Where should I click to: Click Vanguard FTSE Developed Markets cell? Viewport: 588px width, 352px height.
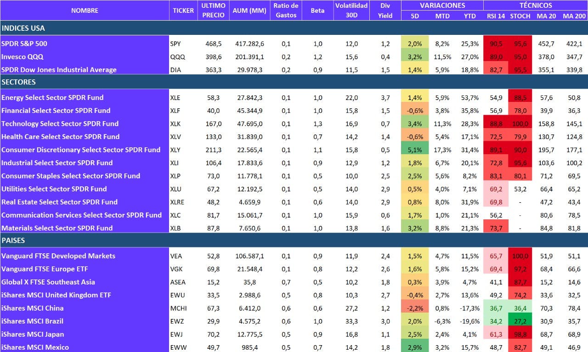(85, 256)
